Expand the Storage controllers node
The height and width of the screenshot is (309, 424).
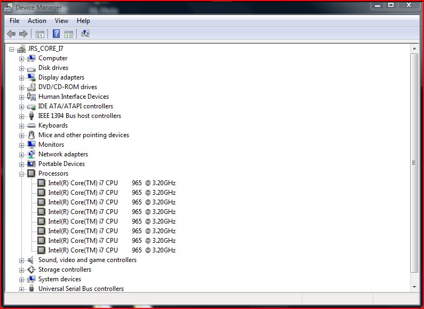click(21, 270)
